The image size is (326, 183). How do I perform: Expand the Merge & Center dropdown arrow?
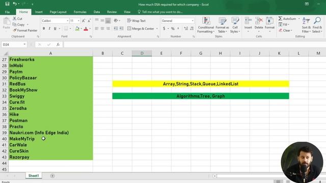pos(157,28)
